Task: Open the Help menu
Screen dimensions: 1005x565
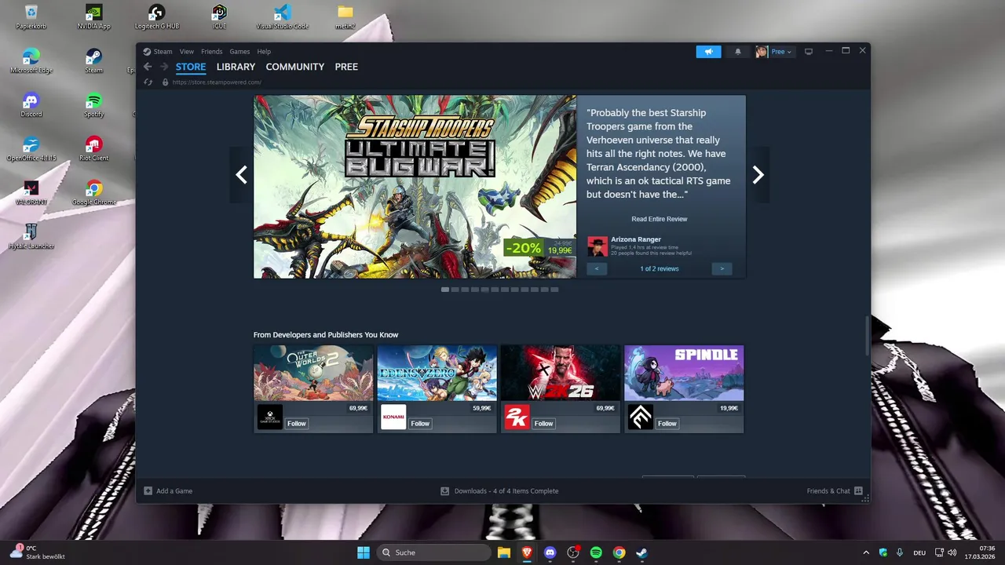Action: (264, 52)
